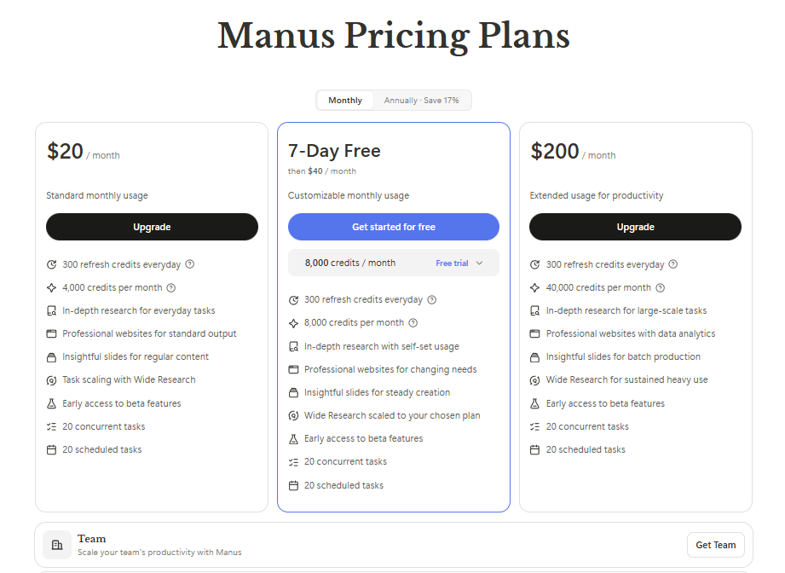Viewport: 785px width, 573px height.
Task: Click Get started for free button
Action: point(394,227)
